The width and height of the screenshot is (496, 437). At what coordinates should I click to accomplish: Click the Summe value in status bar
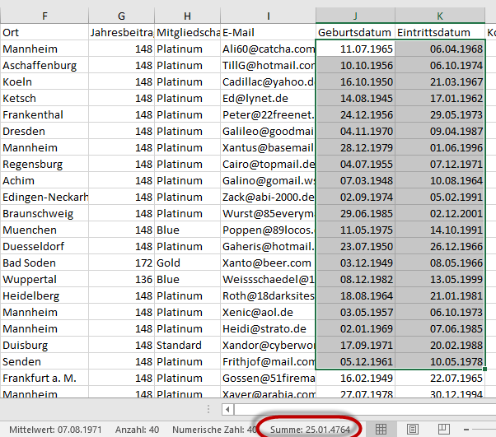pos(303,429)
